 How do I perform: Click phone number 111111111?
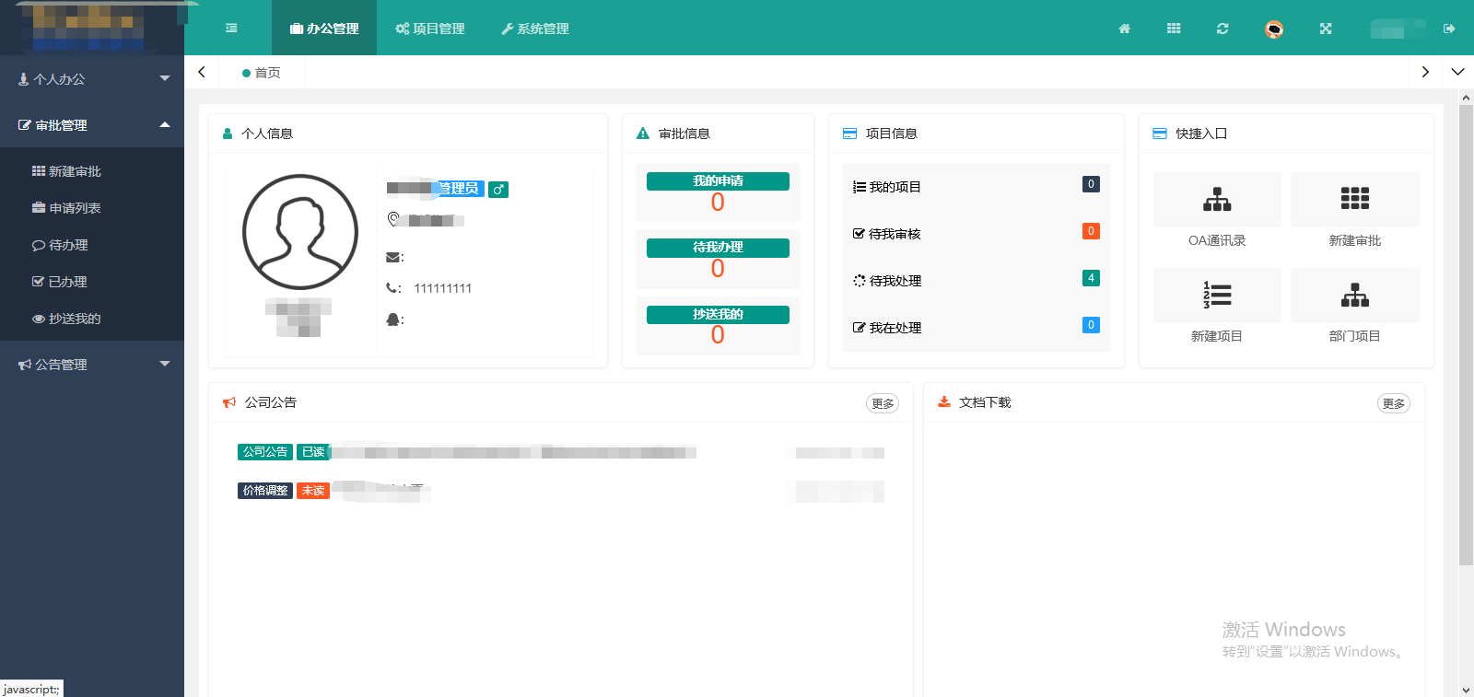[x=443, y=288]
